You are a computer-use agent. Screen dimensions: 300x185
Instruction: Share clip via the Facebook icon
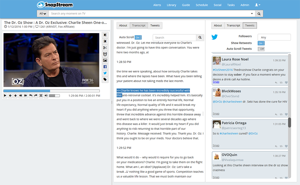105,67
